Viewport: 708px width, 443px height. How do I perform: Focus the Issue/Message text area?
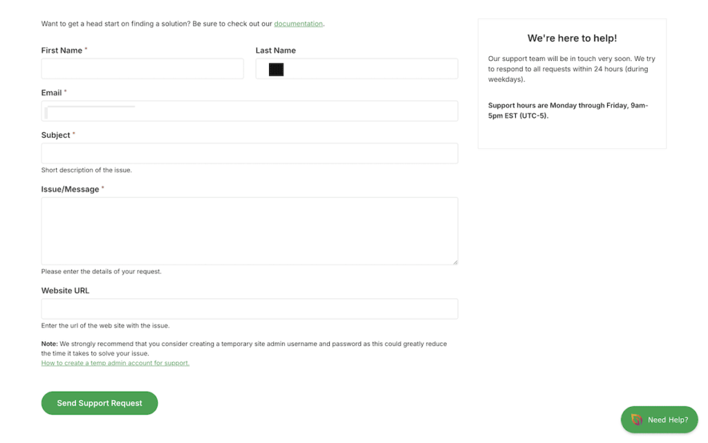coord(250,230)
